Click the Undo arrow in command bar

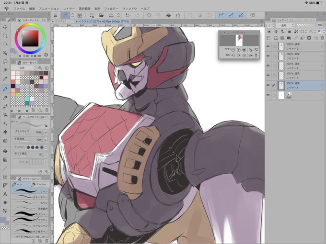(x=127, y=15)
